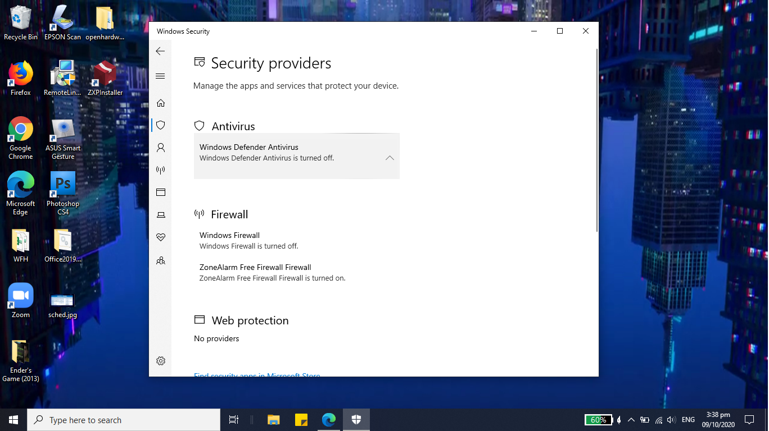The image size is (769, 431).
Task: Open Task View from the taskbar
Action: 234,420
